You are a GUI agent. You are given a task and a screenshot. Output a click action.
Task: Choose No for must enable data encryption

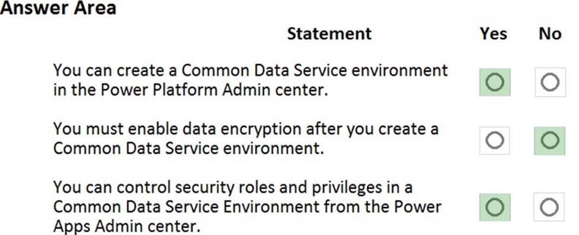pyautogui.click(x=550, y=140)
